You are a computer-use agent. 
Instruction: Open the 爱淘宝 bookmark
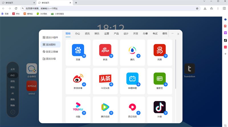coord(28,14)
